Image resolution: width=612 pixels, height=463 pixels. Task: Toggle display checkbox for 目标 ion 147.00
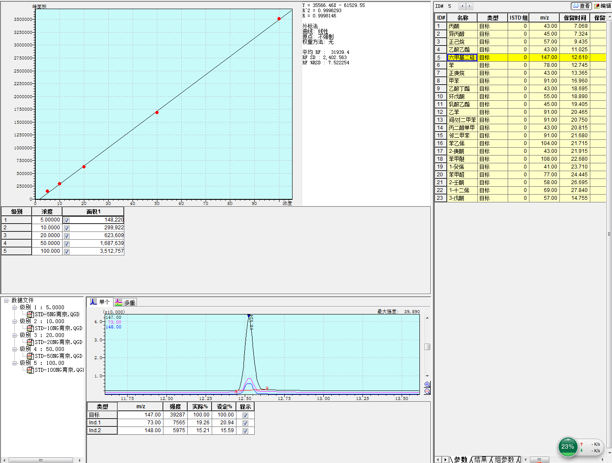point(245,415)
